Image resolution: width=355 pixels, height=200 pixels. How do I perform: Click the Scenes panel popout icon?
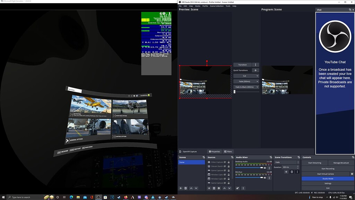click(204, 157)
